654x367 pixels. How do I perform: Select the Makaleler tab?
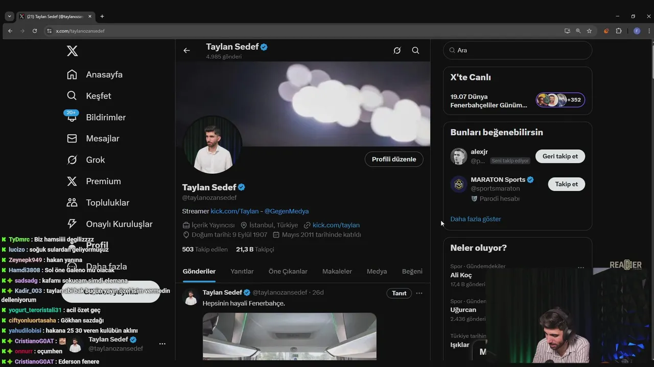click(337, 272)
